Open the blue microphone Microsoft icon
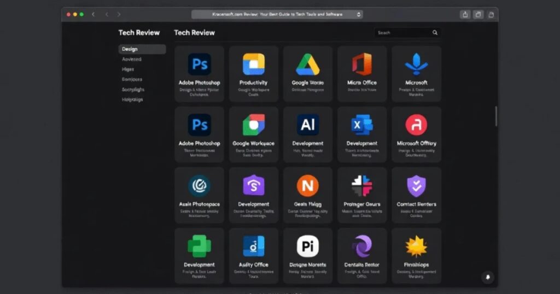Screen dimensions: 560x294 [416, 64]
